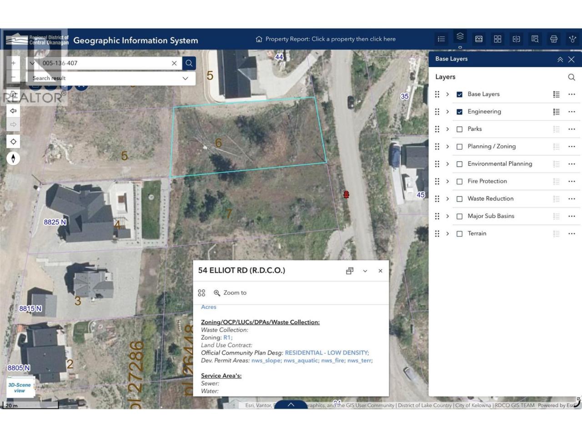Click the parcel ID search field
Image resolution: width=582 pixels, height=436 pixels.
pos(105,63)
